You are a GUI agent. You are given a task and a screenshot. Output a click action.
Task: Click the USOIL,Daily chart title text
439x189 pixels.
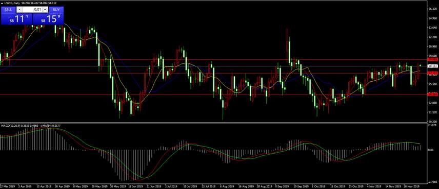(x=12, y=4)
